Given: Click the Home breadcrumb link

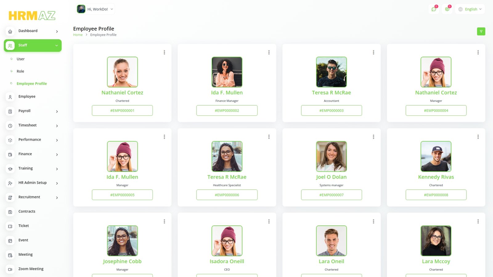Looking at the screenshot, I should coord(78,35).
